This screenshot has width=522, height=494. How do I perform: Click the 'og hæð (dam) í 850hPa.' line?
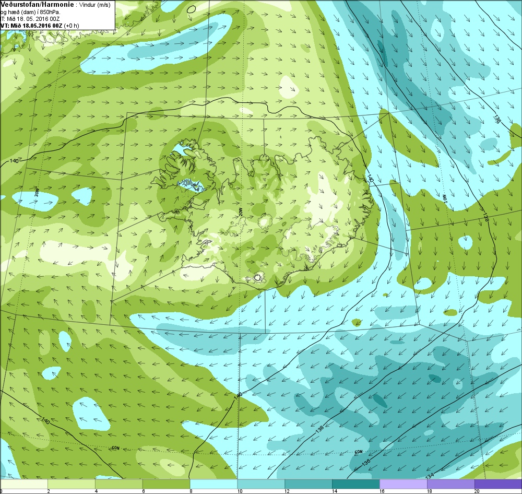[x=31, y=12]
